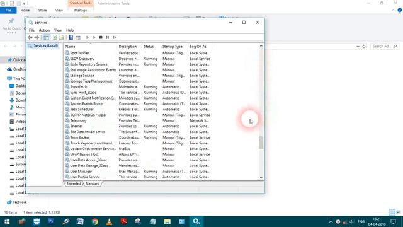
Task: Click the service icon beside Tile Data model server
Action: coord(67,132)
